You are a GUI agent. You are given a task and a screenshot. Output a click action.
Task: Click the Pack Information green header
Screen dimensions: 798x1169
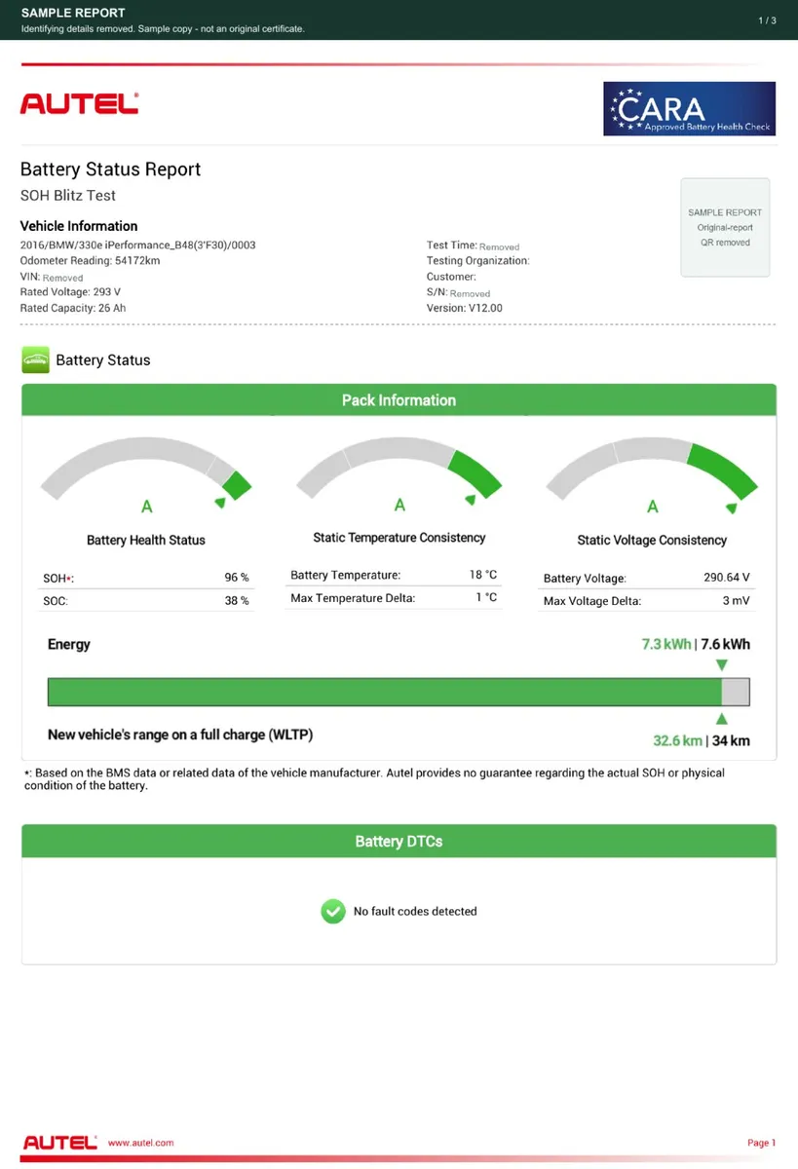399,400
